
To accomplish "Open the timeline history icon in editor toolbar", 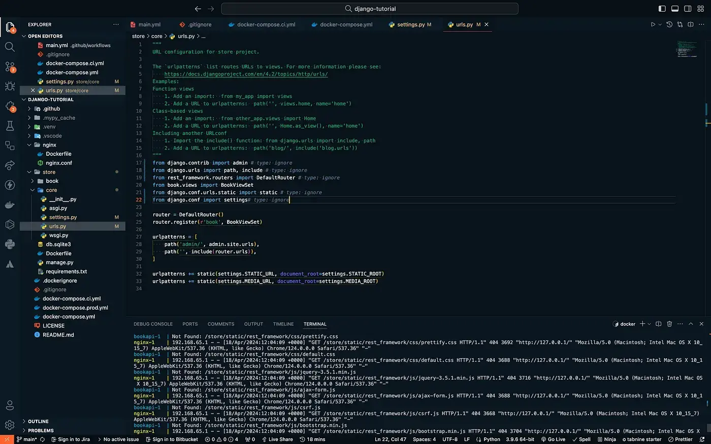I will 669,24.
